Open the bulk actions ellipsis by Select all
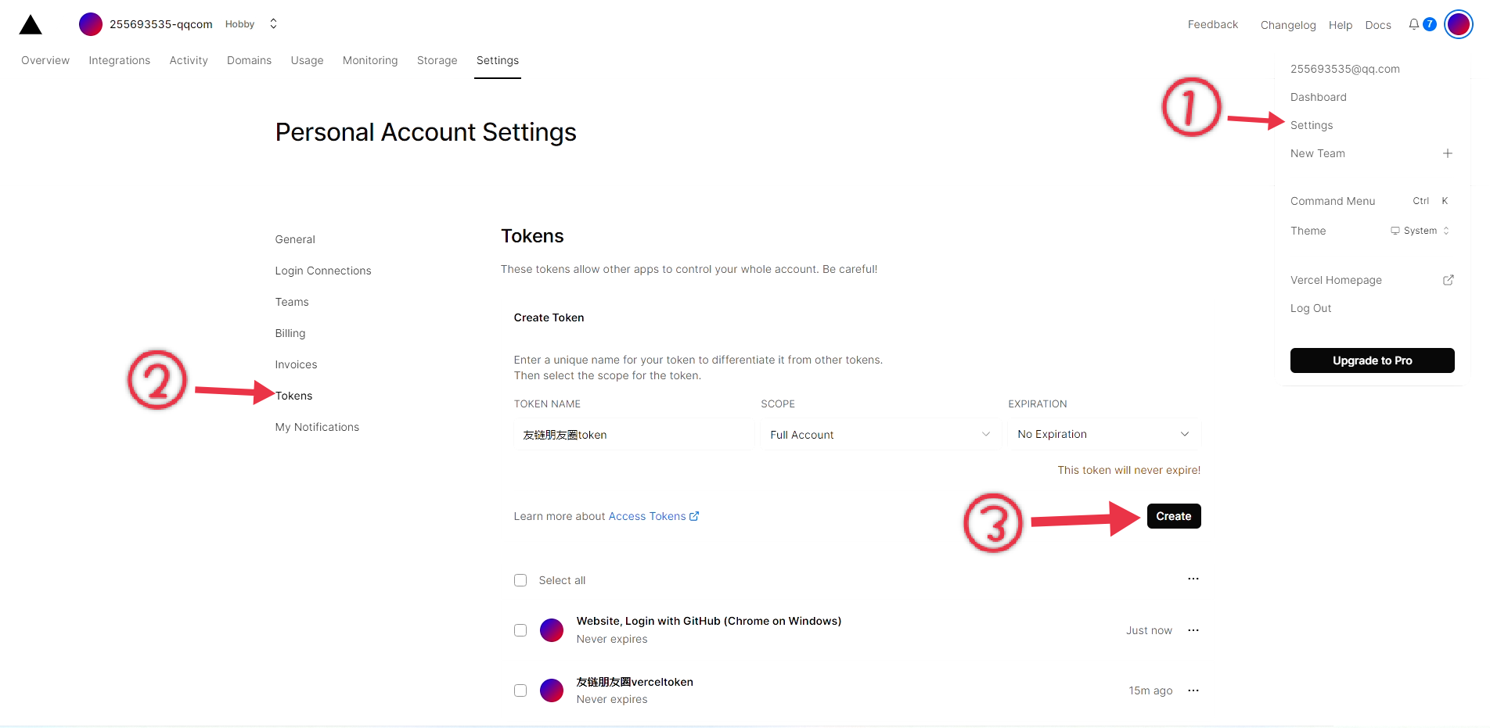This screenshot has height=728, width=1490. point(1193,579)
